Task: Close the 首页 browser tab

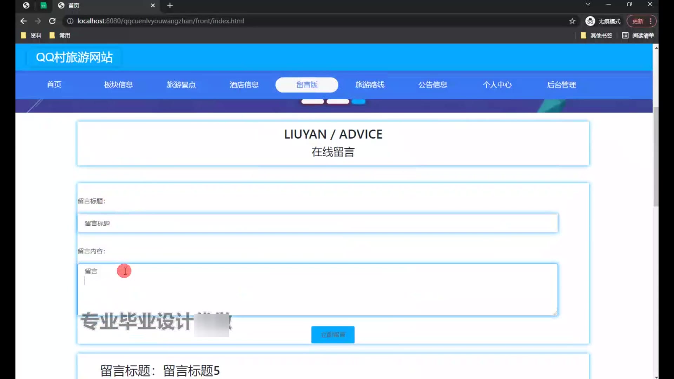Action: click(153, 6)
